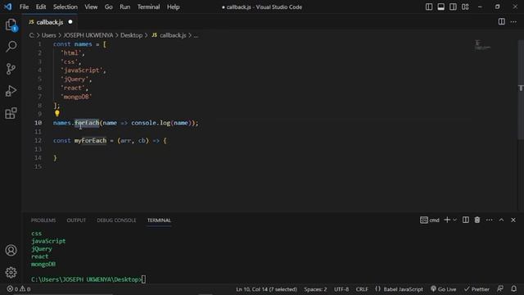Open the Terminal menu
Screen dimensions: 524x295
[x=148, y=7]
